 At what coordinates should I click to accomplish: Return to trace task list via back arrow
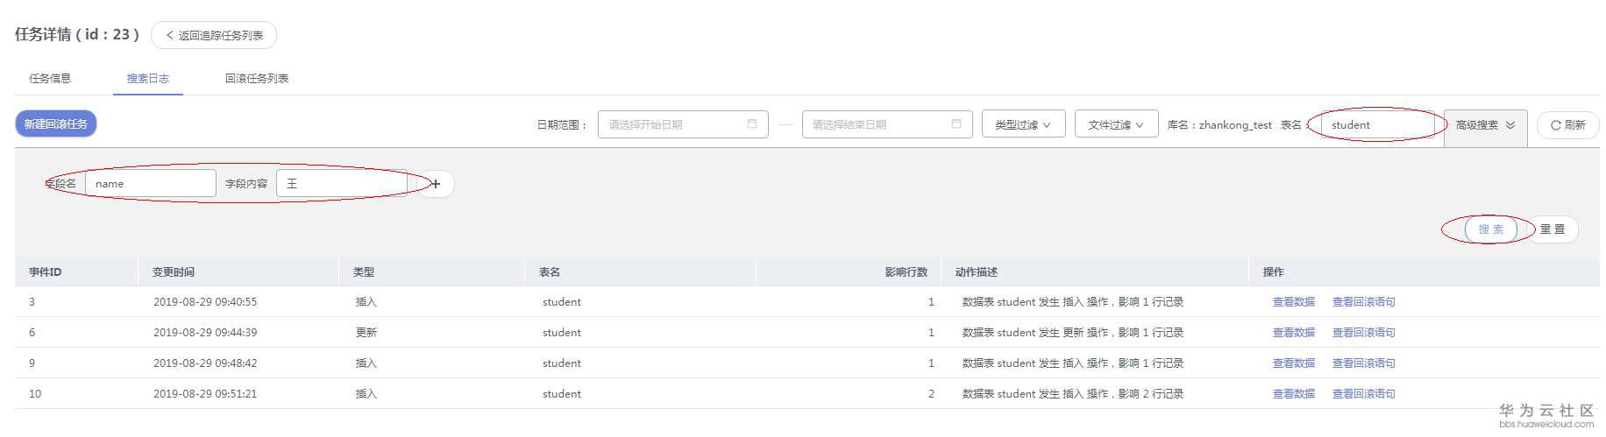(x=214, y=35)
